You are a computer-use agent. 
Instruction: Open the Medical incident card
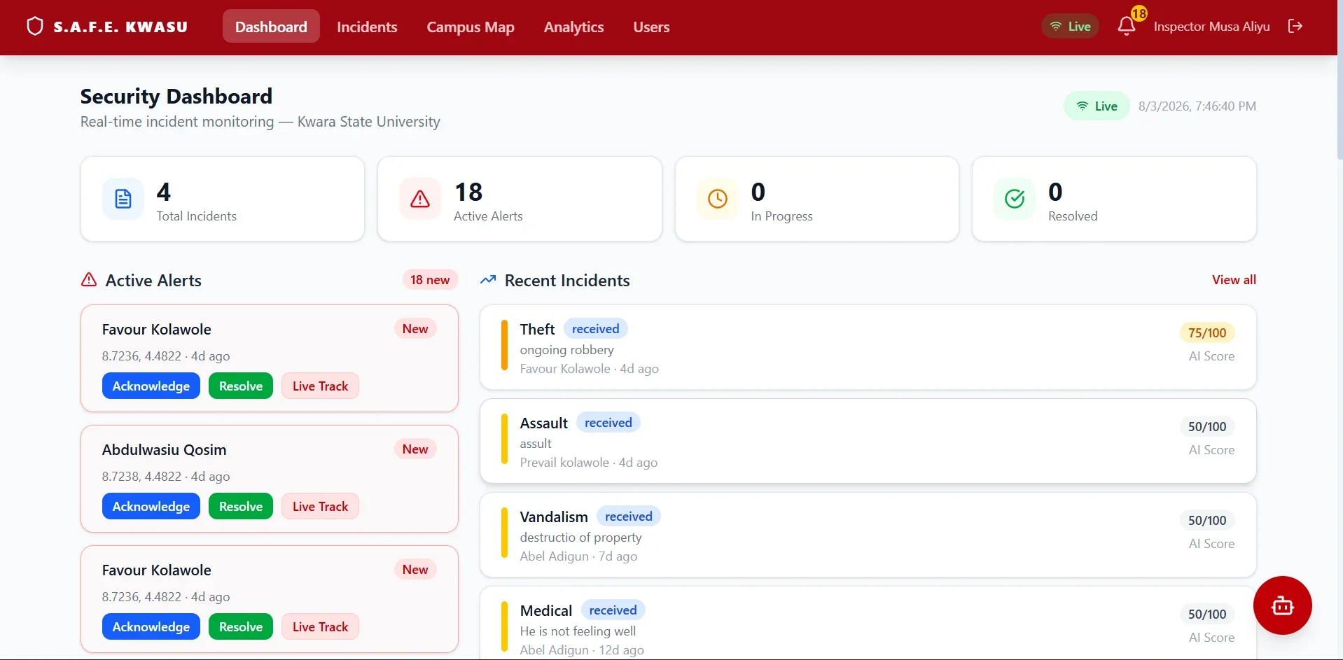tap(868, 623)
